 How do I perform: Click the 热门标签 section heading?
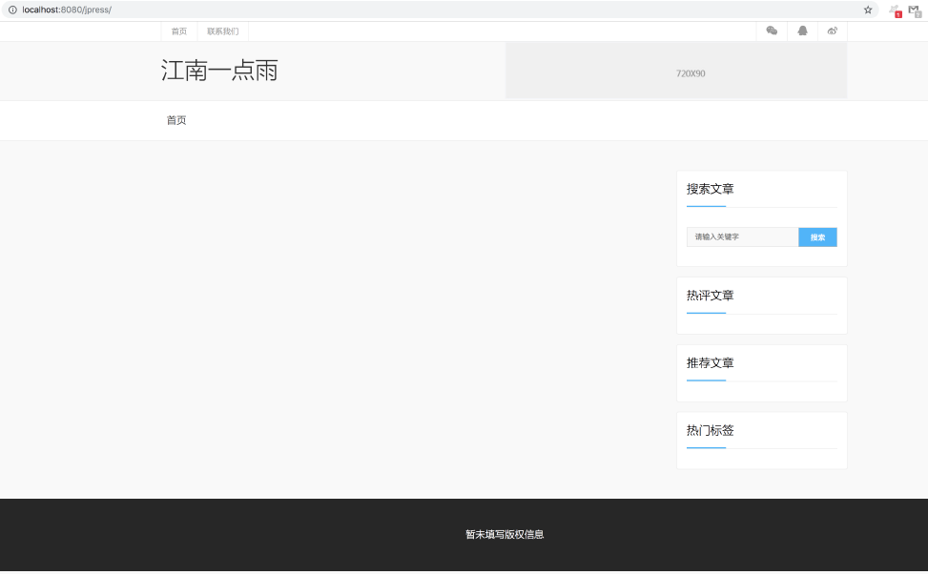tap(711, 430)
